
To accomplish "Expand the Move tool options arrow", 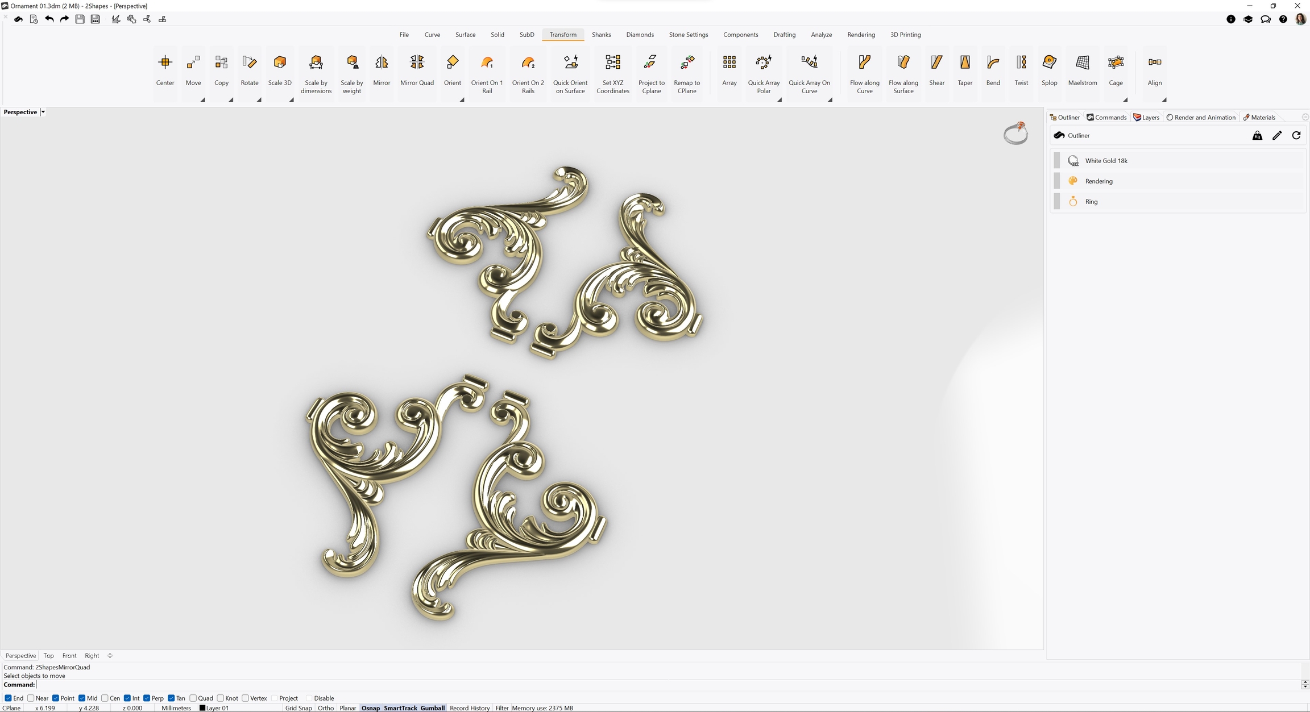I will pyautogui.click(x=202, y=100).
